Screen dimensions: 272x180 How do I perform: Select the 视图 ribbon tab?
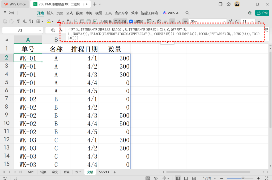(x=99, y=13)
